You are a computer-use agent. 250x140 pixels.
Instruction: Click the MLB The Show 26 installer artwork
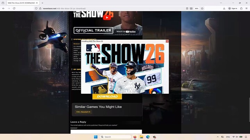tap(125, 68)
